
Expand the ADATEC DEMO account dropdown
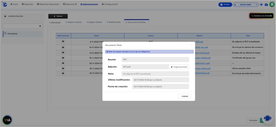click(x=246, y=5)
